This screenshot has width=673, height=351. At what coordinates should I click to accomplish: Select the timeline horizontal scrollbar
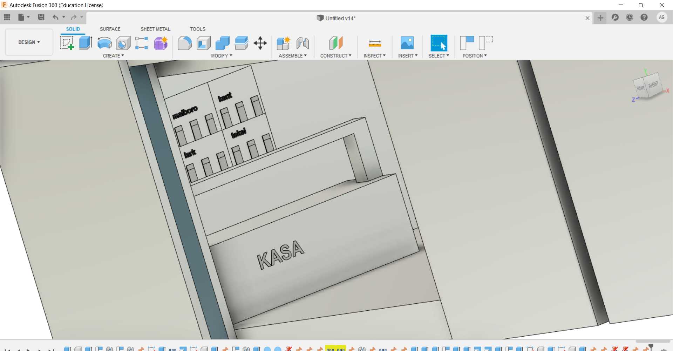click(x=653, y=341)
